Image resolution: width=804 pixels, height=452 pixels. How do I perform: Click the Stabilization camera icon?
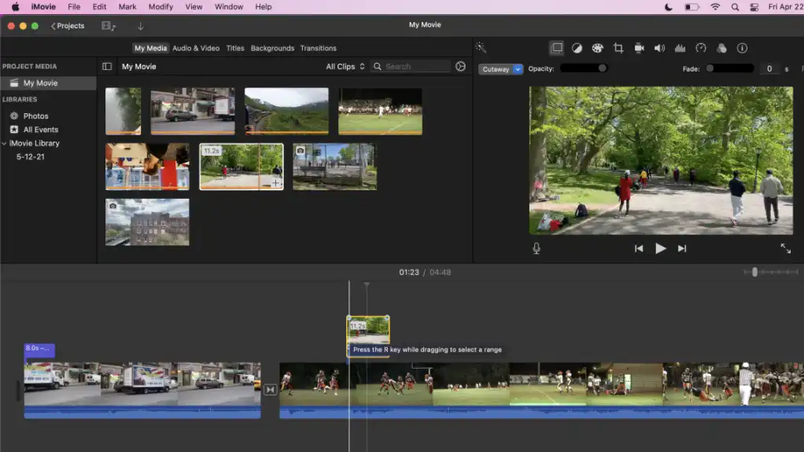(639, 48)
